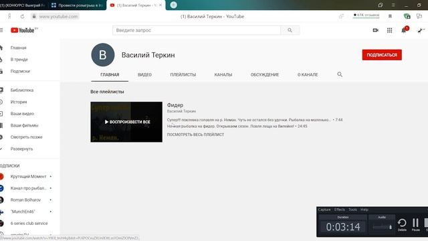Close the Василий Теркин browser tab
428x241 pixels.
click(x=160, y=5)
